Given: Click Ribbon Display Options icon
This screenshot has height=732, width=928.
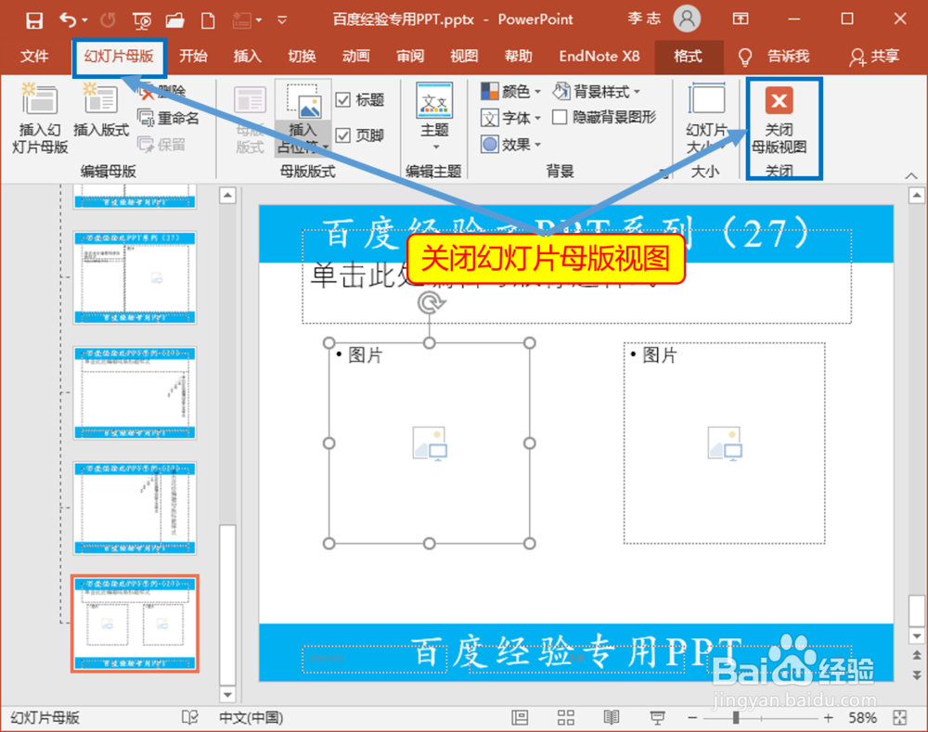Looking at the screenshot, I should tap(741, 19).
